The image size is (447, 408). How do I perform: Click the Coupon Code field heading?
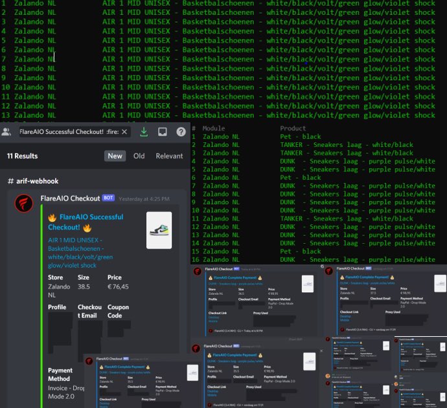[x=118, y=311]
